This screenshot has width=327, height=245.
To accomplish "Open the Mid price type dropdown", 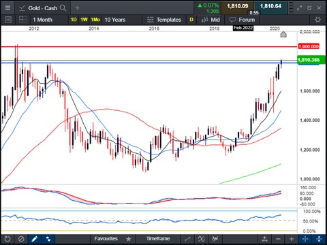I will pos(211,20).
